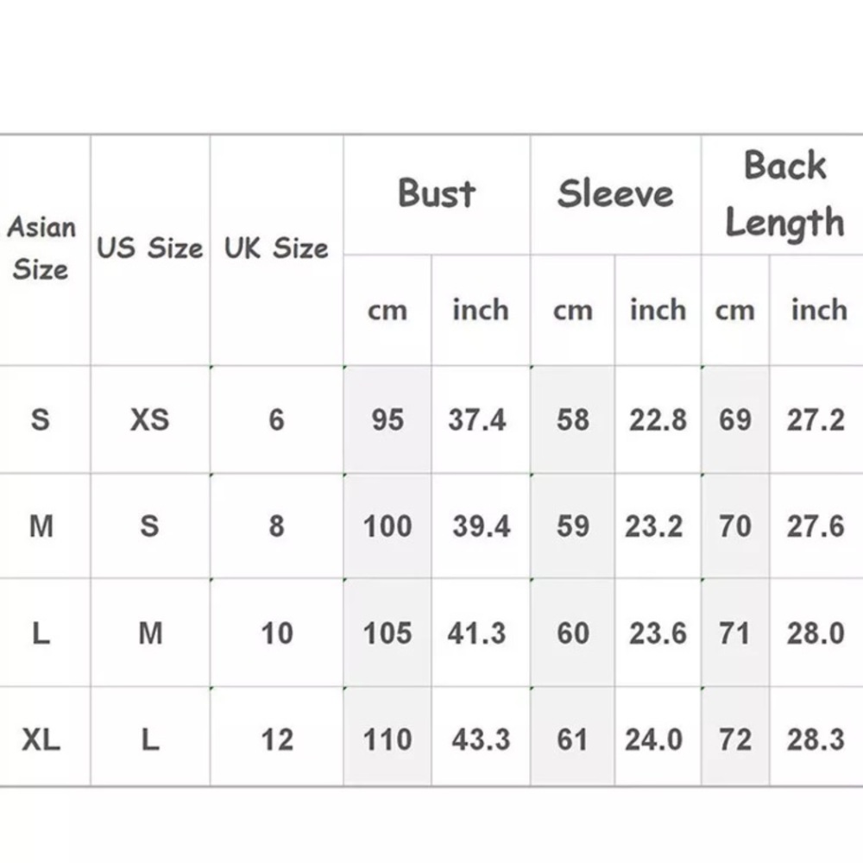Viewport: 863px width, 863px height.
Task: Select back length 27.6 inch cell
Action: pyautogui.click(x=816, y=526)
